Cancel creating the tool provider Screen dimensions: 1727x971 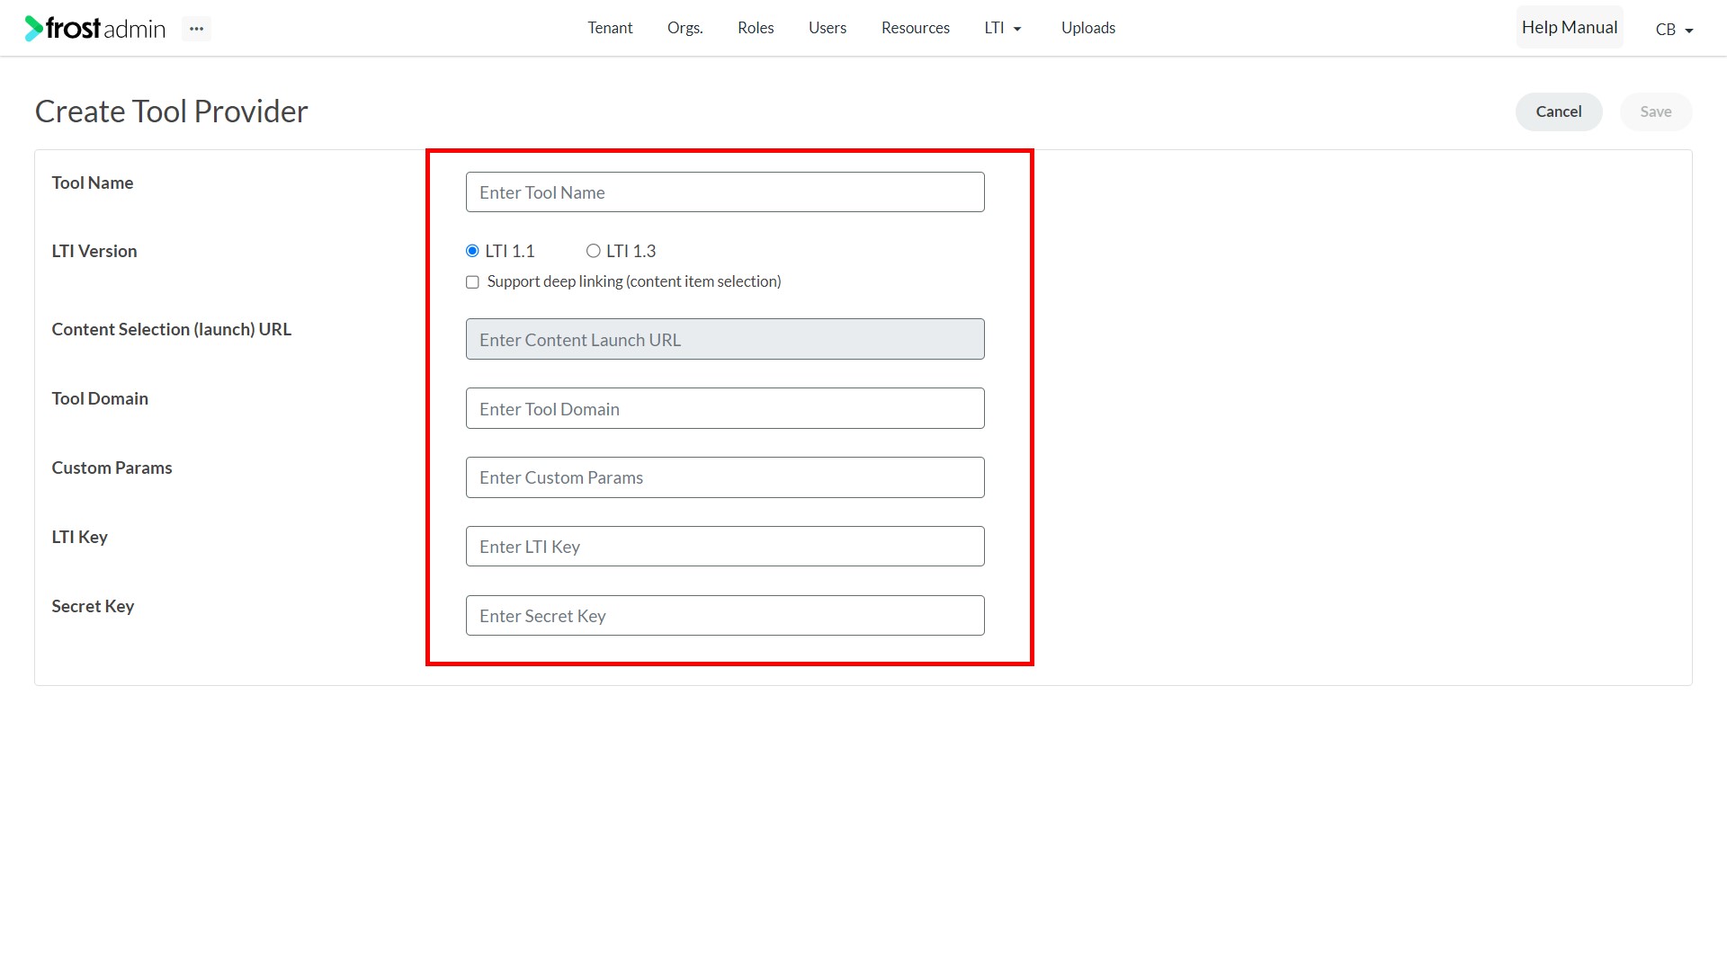pos(1559,111)
